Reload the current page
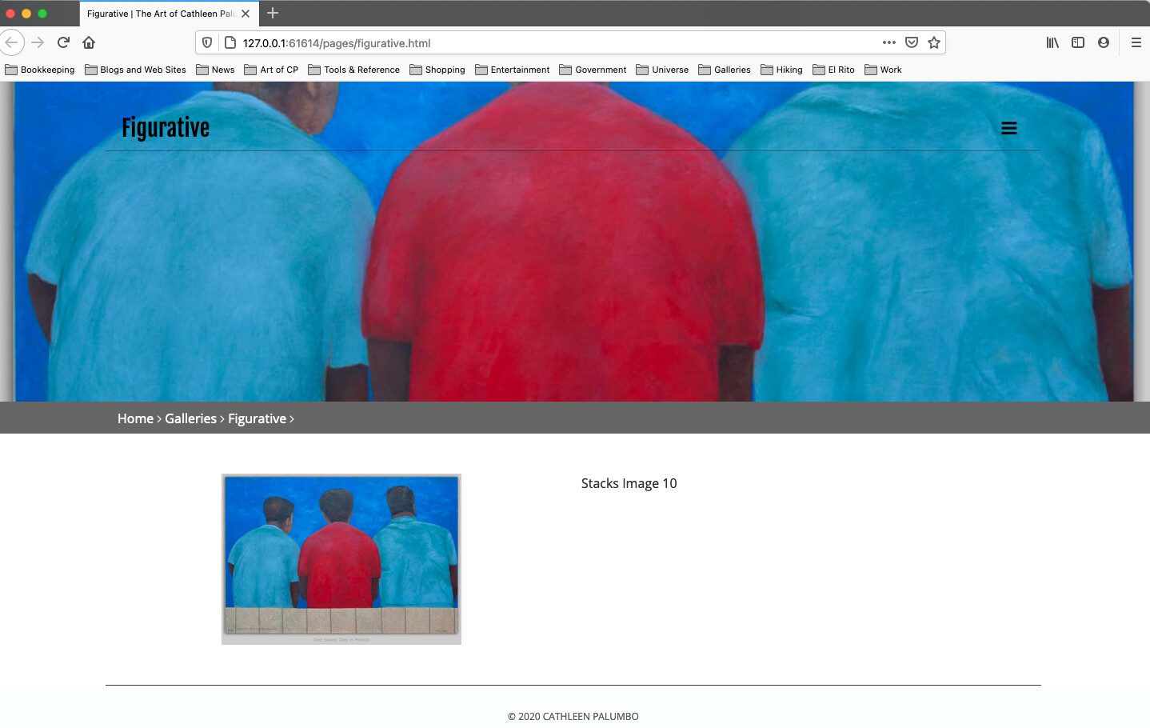 click(x=63, y=42)
